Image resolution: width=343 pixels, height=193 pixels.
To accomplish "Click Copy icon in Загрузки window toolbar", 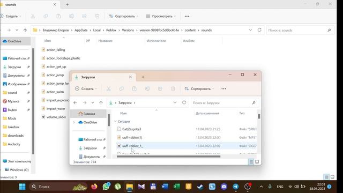I will (x=122, y=88).
